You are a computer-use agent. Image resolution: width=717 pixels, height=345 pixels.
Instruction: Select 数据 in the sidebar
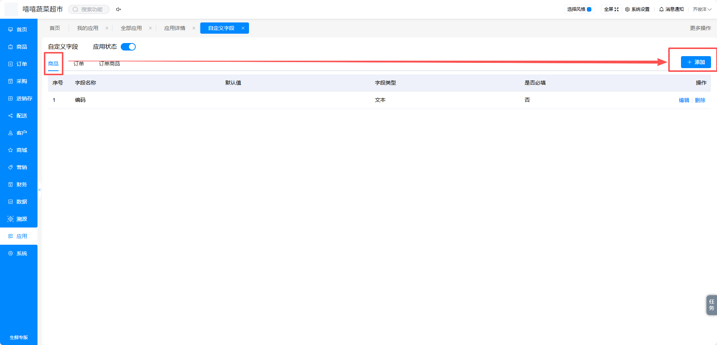click(x=18, y=202)
